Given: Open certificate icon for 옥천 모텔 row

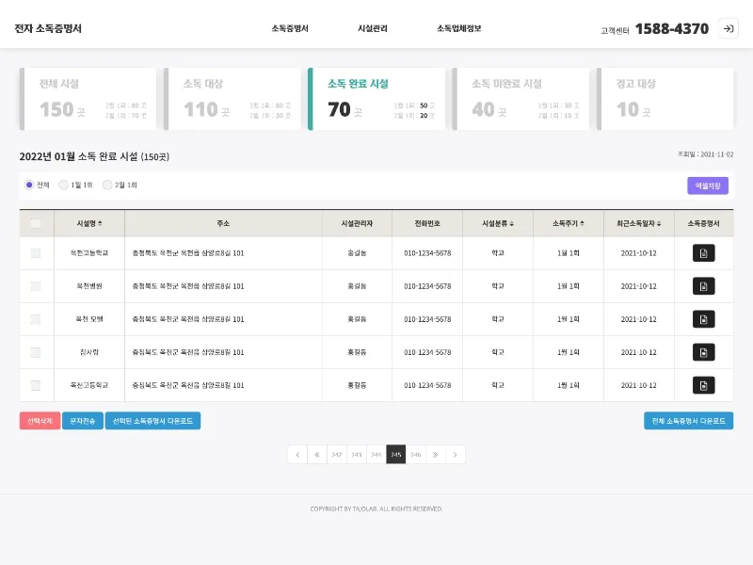Looking at the screenshot, I should pyautogui.click(x=703, y=319).
